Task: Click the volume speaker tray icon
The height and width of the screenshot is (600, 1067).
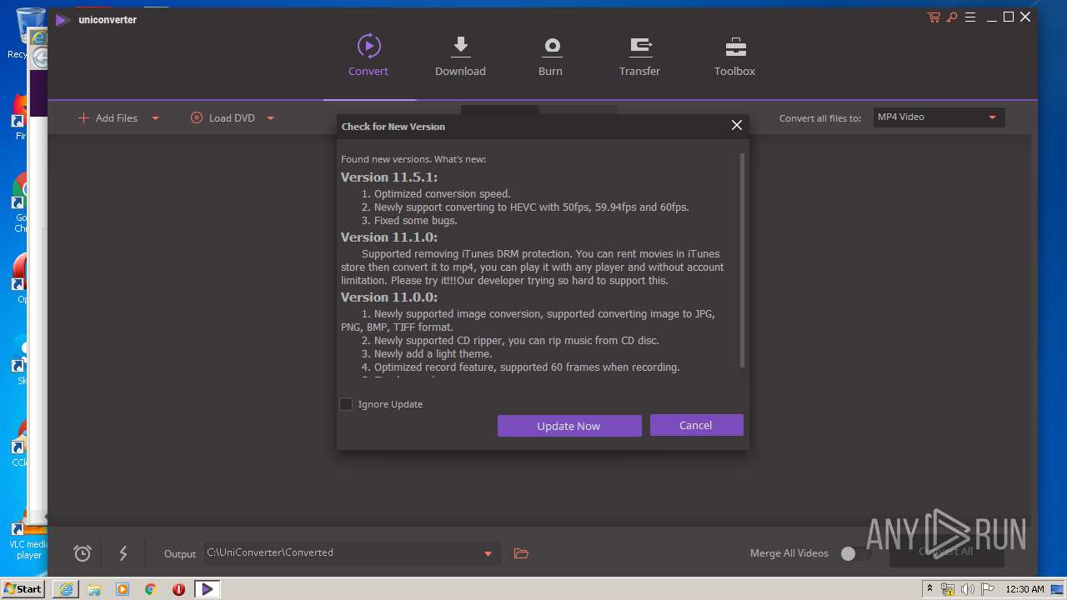Action: click(968, 589)
